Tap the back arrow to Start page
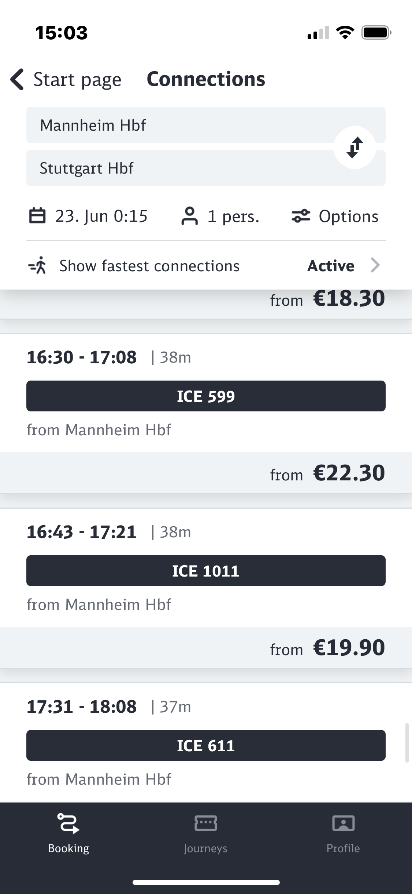 click(18, 79)
